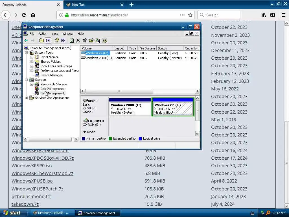Click the Back arrow in Computer Management toolbar
Viewport: 289px width, 217px height.
[26, 40]
